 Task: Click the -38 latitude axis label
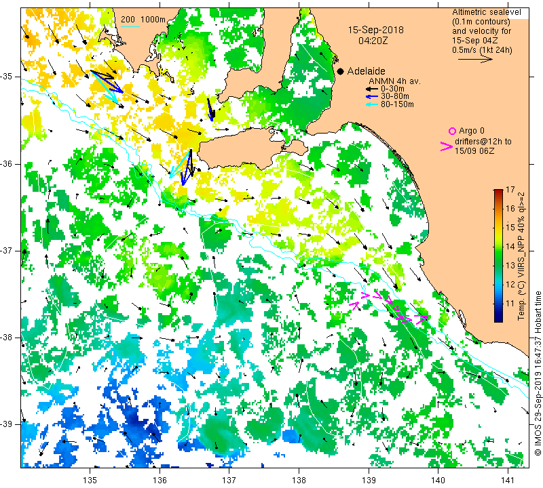pos(6,338)
